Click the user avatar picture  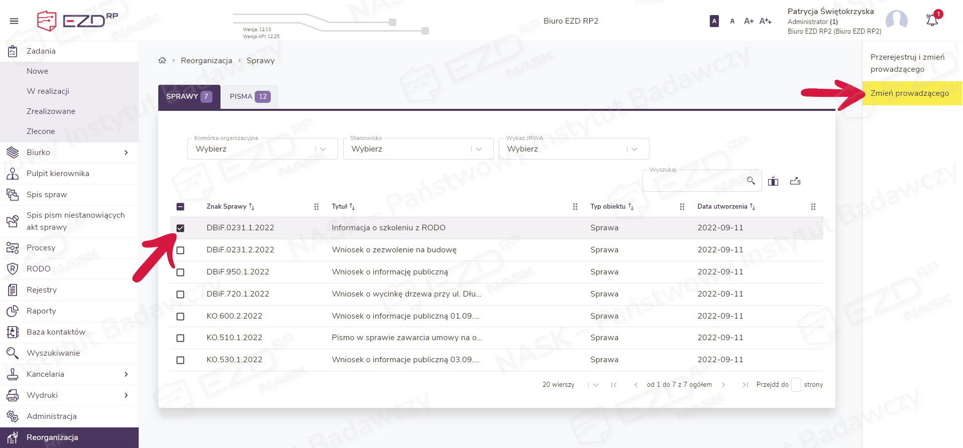click(896, 21)
